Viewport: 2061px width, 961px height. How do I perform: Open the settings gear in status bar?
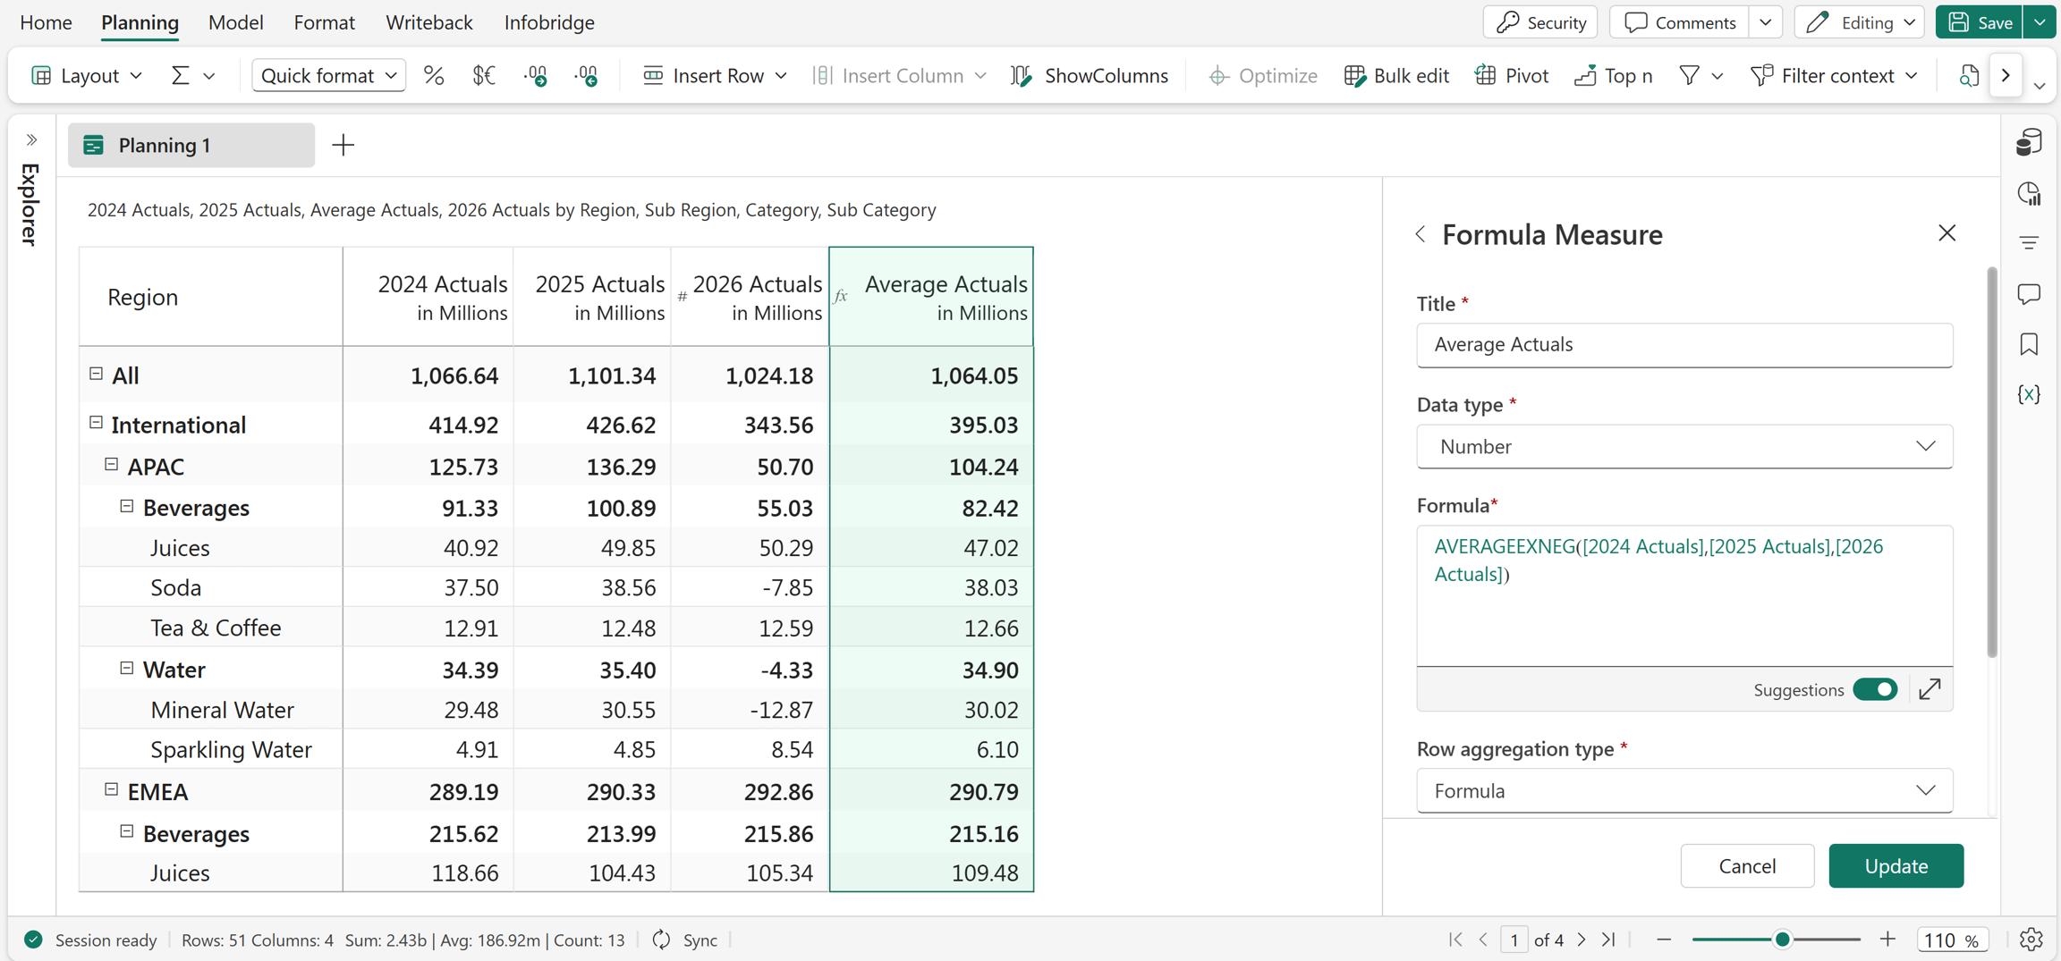2031,940
